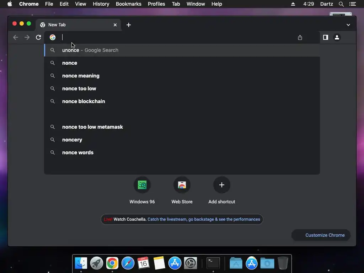Click the Dartz user name in menu bar
Viewport: 364px width, 273px height.
[x=326, y=4]
